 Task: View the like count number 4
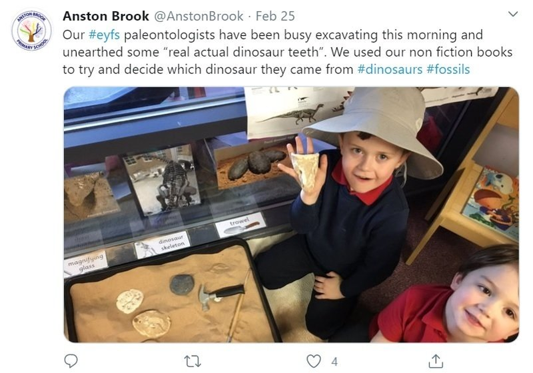tap(334, 362)
